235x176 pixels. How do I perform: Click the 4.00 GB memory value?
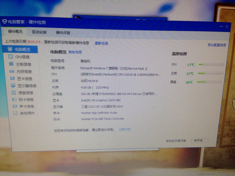point(95,87)
